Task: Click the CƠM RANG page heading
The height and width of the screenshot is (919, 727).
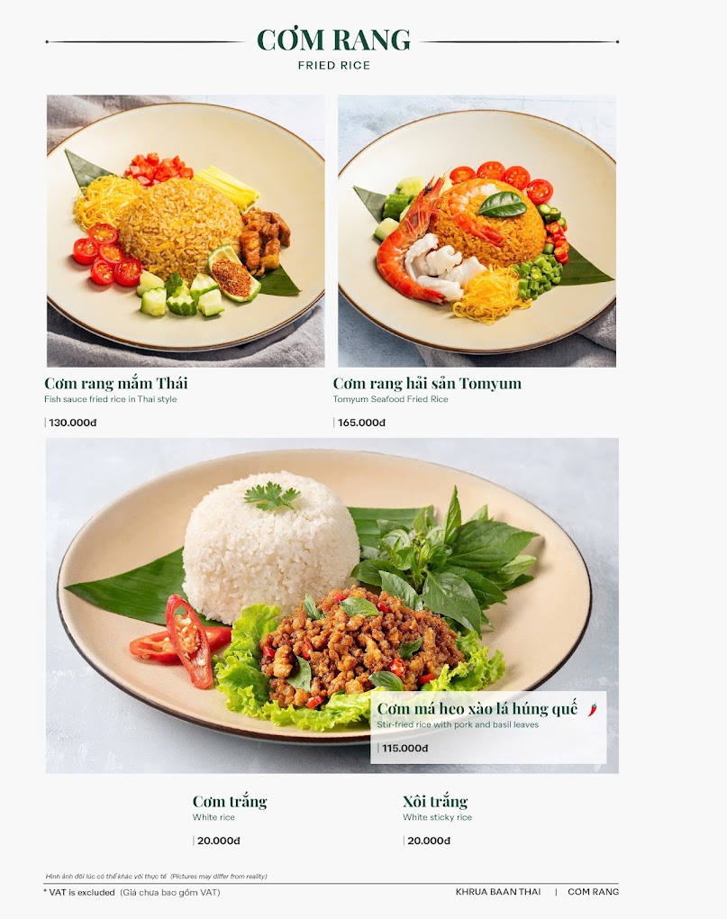Action: pos(334,40)
